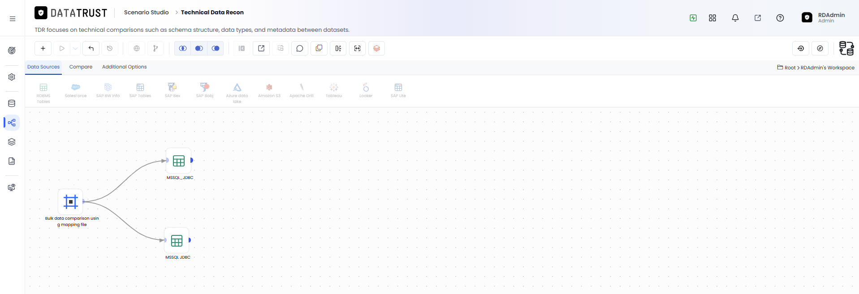
Task: Toggle the right-filled circles join mode
Action: tap(216, 48)
